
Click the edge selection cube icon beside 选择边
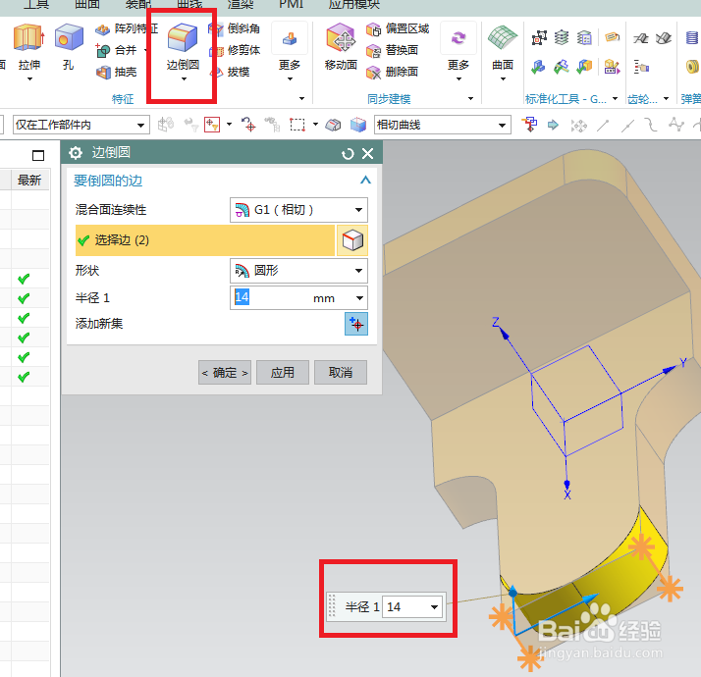click(x=352, y=240)
